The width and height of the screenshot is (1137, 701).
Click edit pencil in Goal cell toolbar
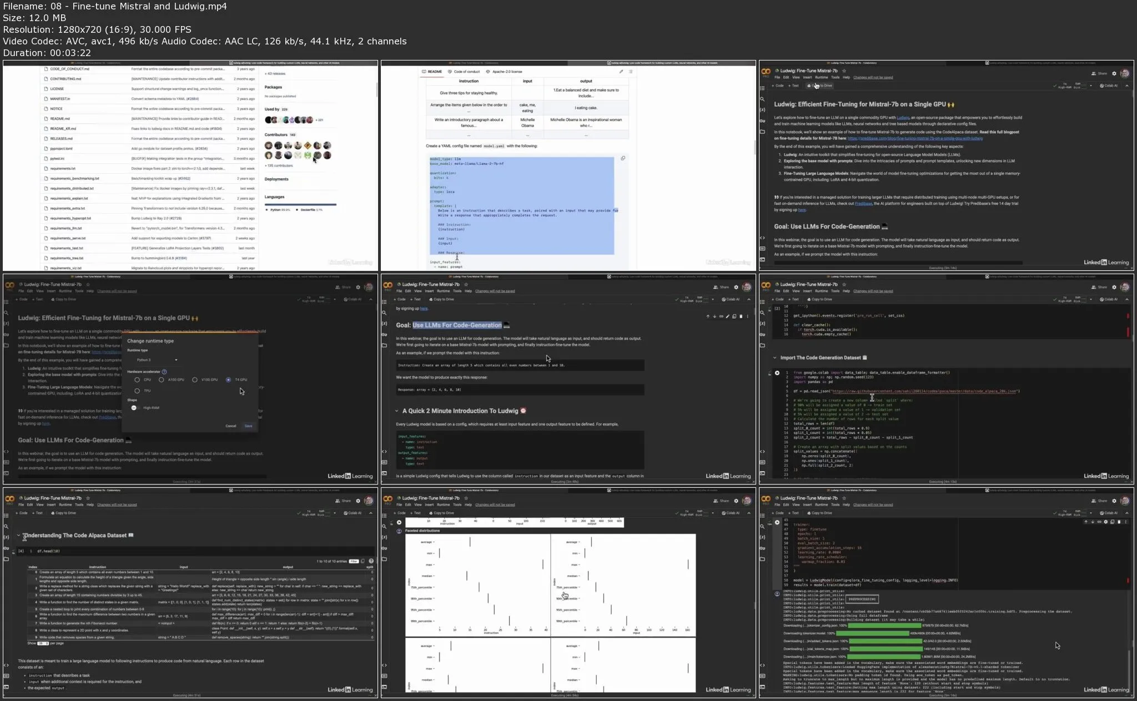(727, 316)
